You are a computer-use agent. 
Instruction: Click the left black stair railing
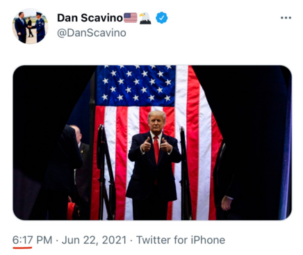click(106, 172)
